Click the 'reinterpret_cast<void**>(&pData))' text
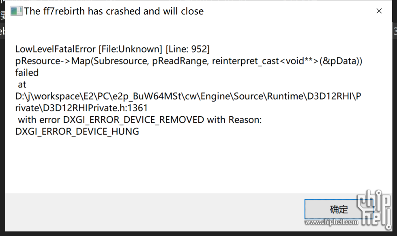Viewport: 397px width, 236px height. click(287, 61)
